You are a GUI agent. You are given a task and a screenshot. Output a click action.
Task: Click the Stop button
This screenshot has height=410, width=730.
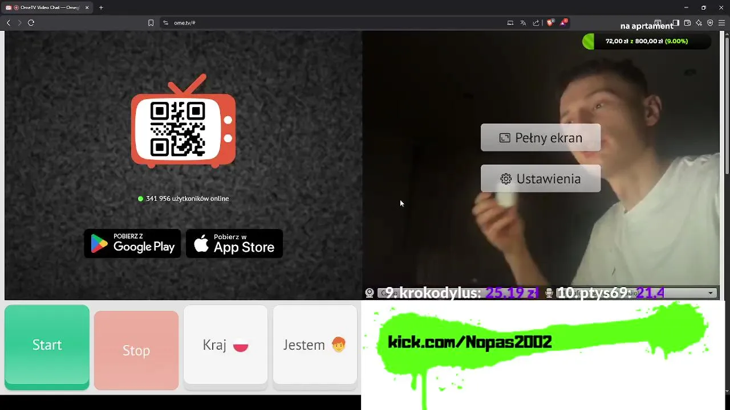(136, 351)
